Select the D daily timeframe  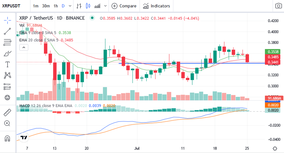(63, 6)
